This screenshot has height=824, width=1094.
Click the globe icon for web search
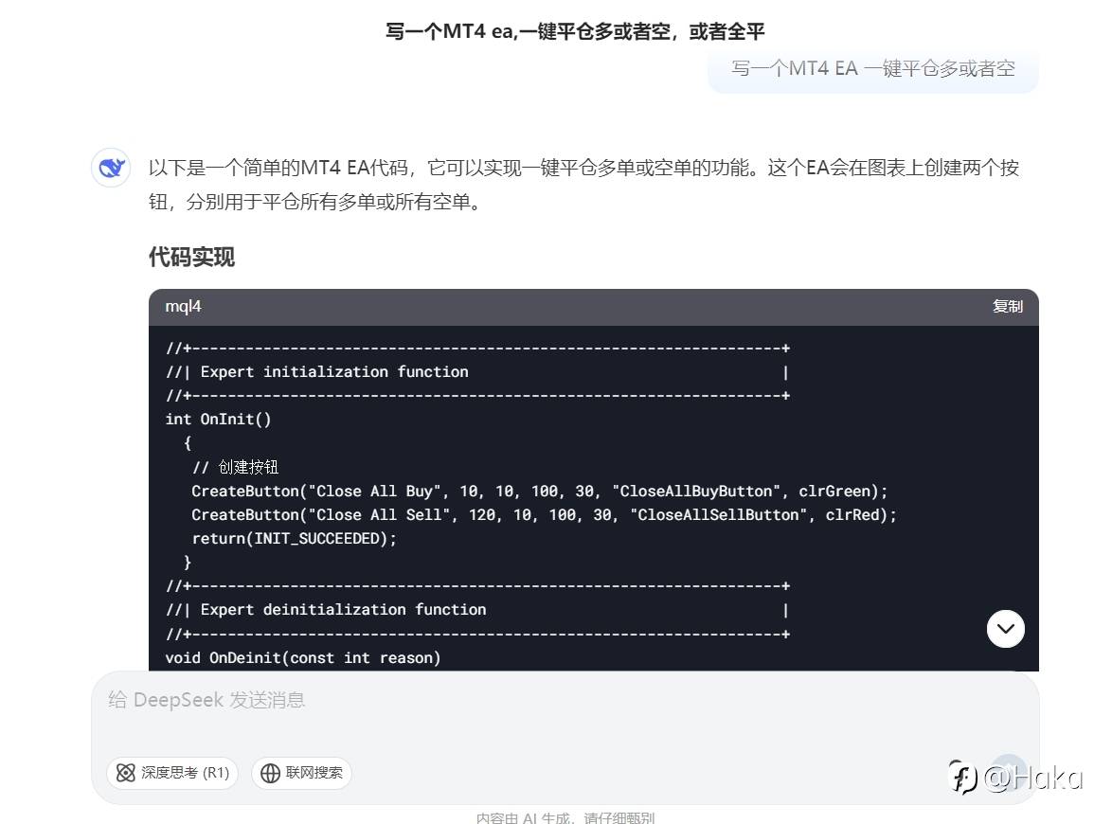coord(271,773)
